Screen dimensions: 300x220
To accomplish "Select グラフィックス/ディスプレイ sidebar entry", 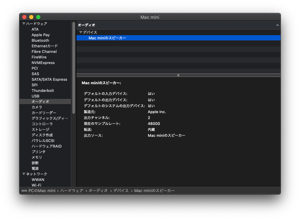I will pyautogui.click(x=49, y=118).
